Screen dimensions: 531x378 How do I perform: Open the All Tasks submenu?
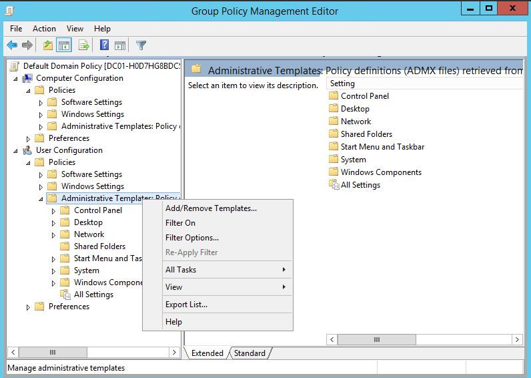pos(217,270)
